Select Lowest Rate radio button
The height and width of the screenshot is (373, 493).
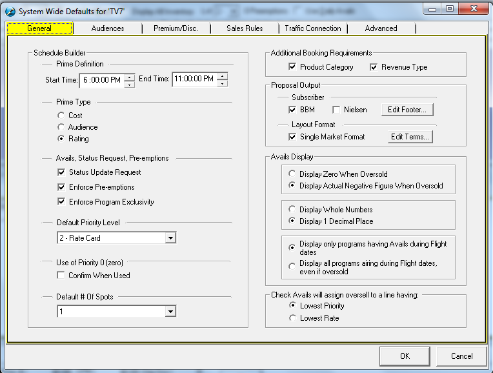coord(293,318)
